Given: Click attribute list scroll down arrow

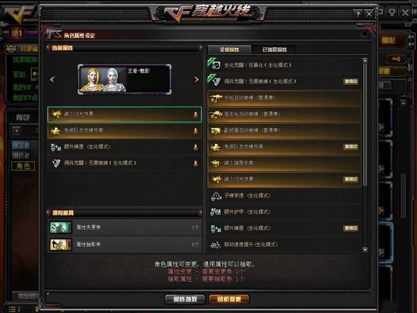Looking at the screenshot, I should 365,250.
